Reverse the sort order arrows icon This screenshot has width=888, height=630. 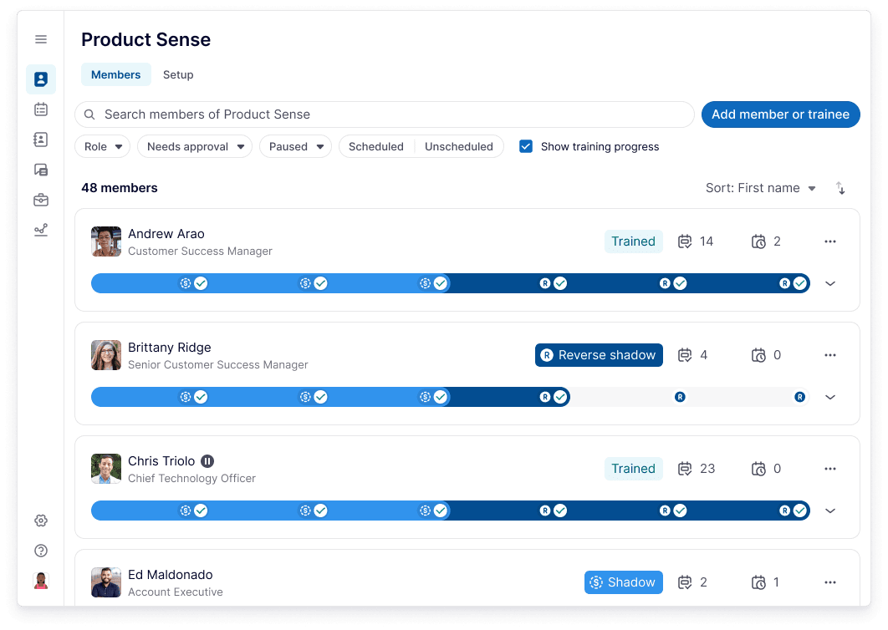tap(841, 188)
